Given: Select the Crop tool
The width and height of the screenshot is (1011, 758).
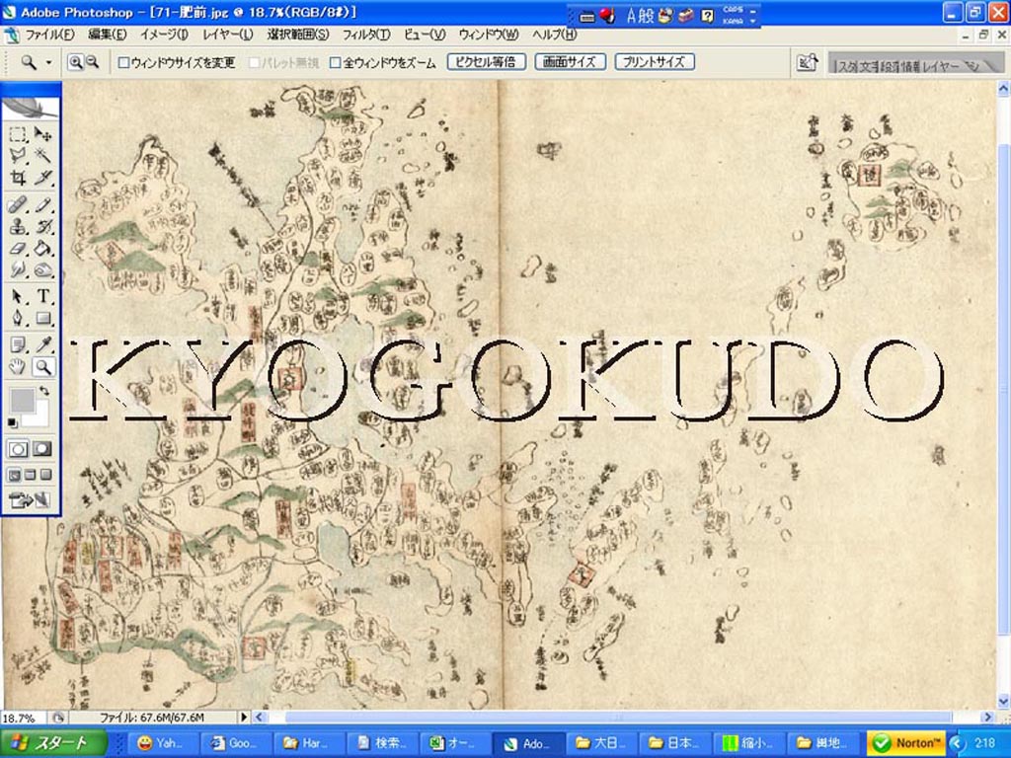Looking at the screenshot, I should click(18, 178).
